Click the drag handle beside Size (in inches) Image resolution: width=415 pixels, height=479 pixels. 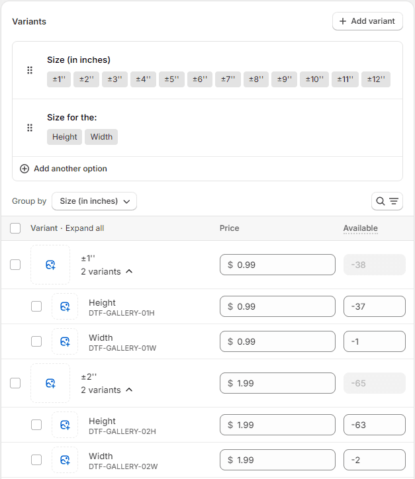click(30, 70)
